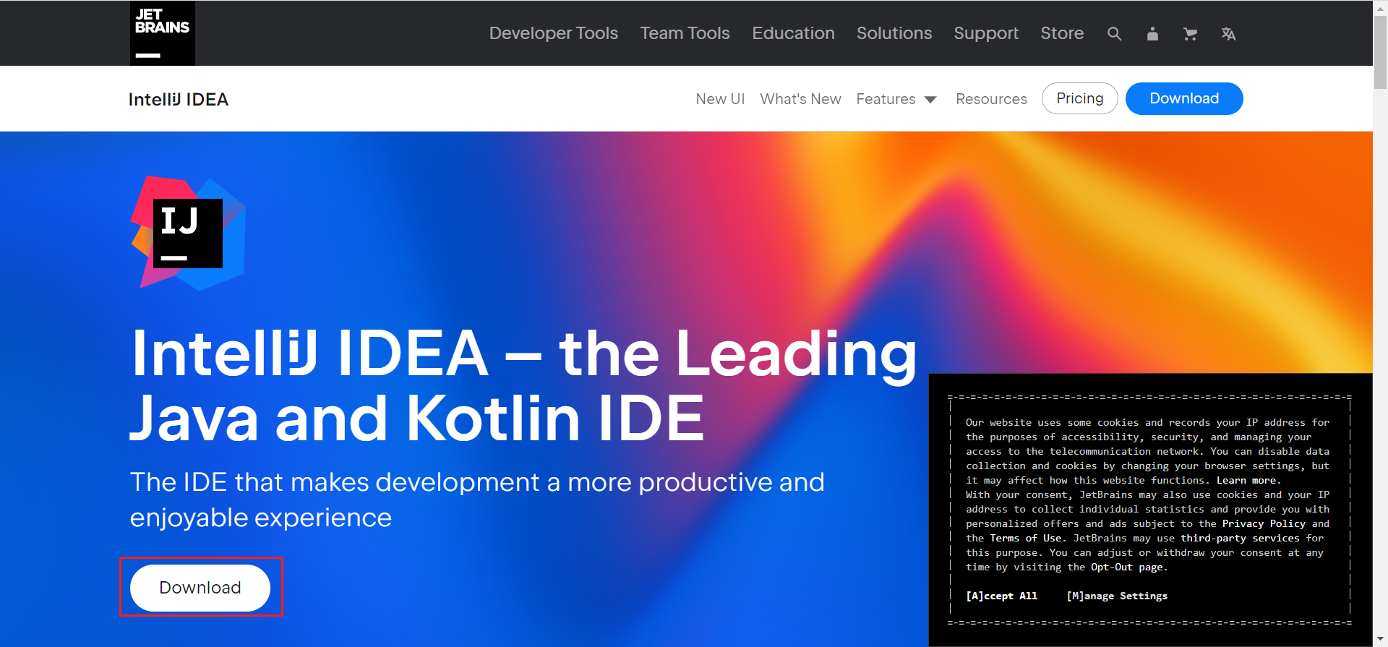This screenshot has height=647, width=1388.
Task: Open the Opt-Out page link
Action: click(1126, 567)
